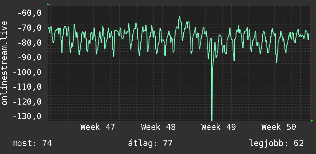Click the highest peak of the graph line
This screenshot has height=154, width=316.
(x=179, y=17)
